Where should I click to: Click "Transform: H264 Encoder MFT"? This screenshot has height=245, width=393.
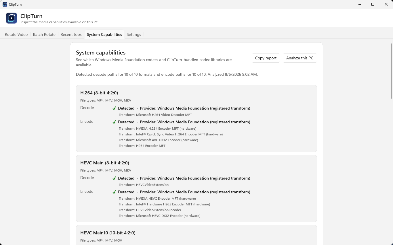tap(142, 146)
